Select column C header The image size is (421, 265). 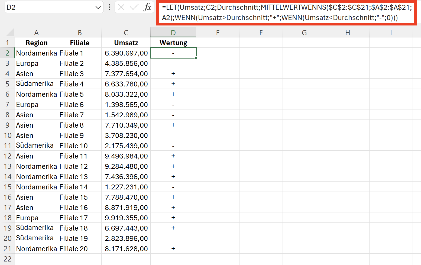click(x=126, y=33)
